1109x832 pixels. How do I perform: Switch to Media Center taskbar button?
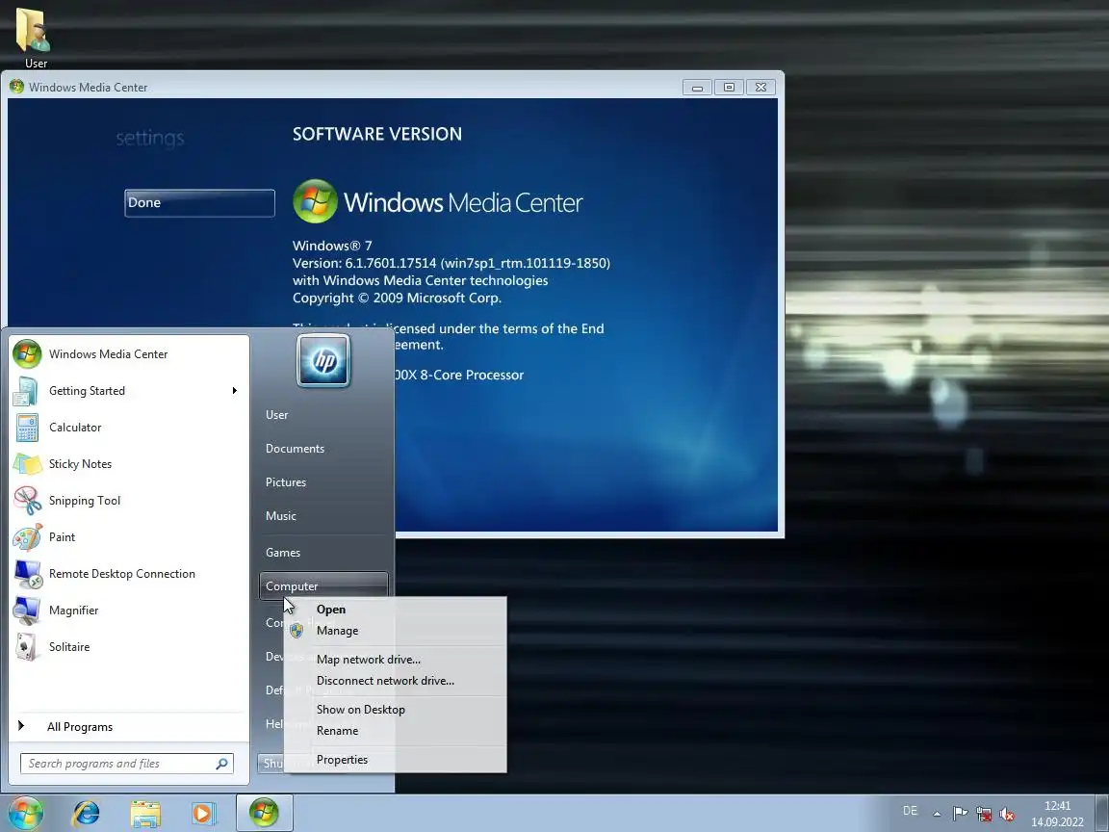tap(264, 813)
